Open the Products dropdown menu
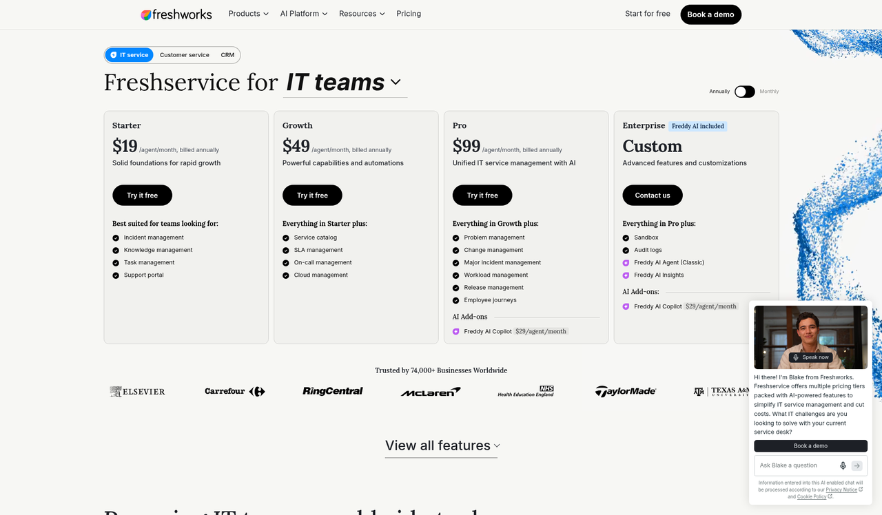882x515 pixels. 249,14
